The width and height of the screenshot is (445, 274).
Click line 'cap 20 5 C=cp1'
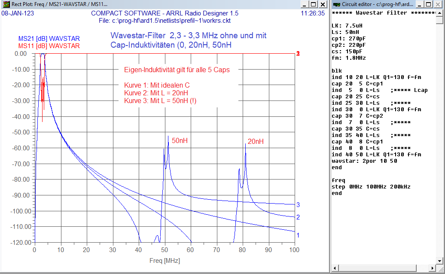[x=357, y=84]
